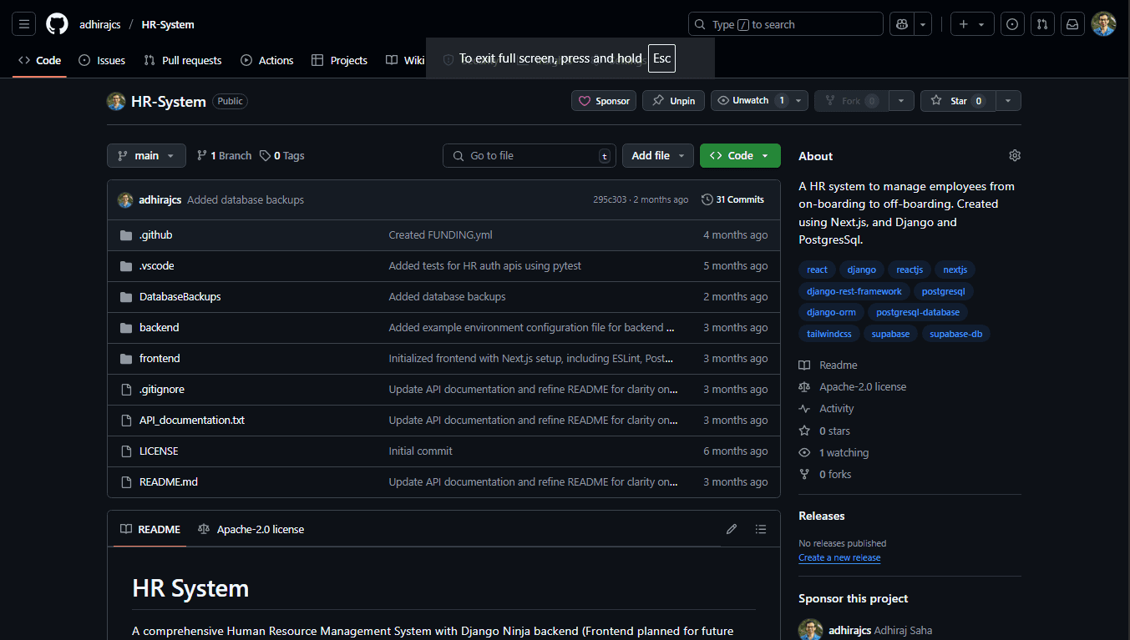
Task: Unpin the repository
Action: [674, 101]
